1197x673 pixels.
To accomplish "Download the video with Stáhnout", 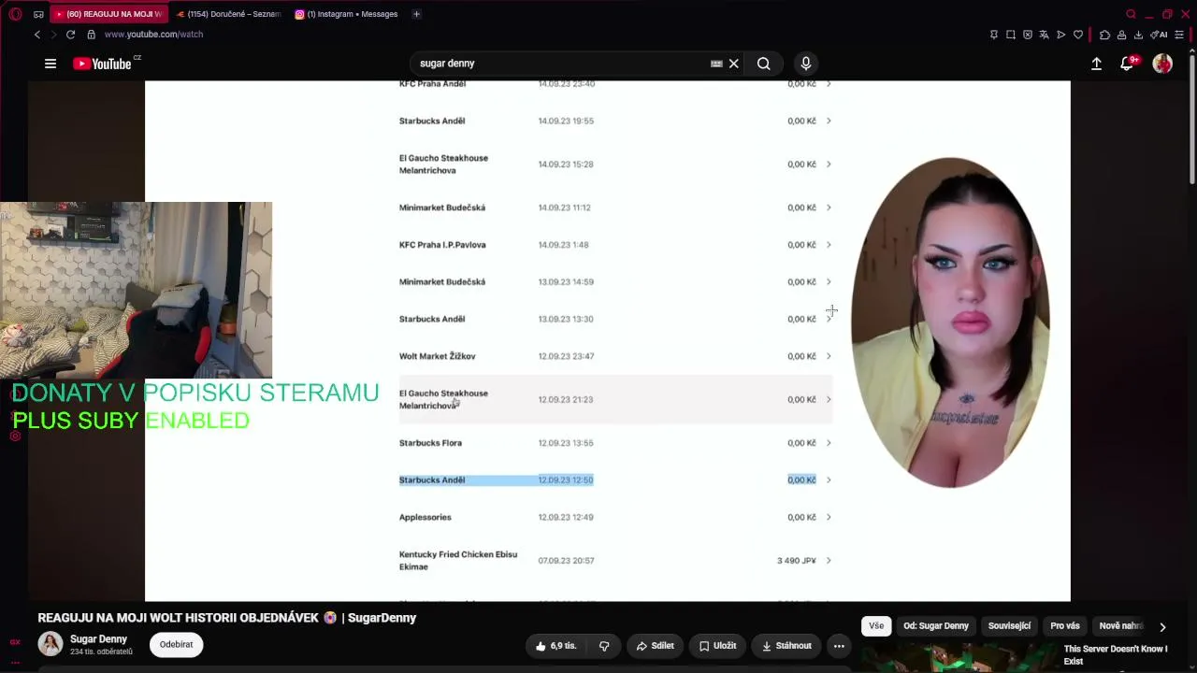I will (786, 646).
